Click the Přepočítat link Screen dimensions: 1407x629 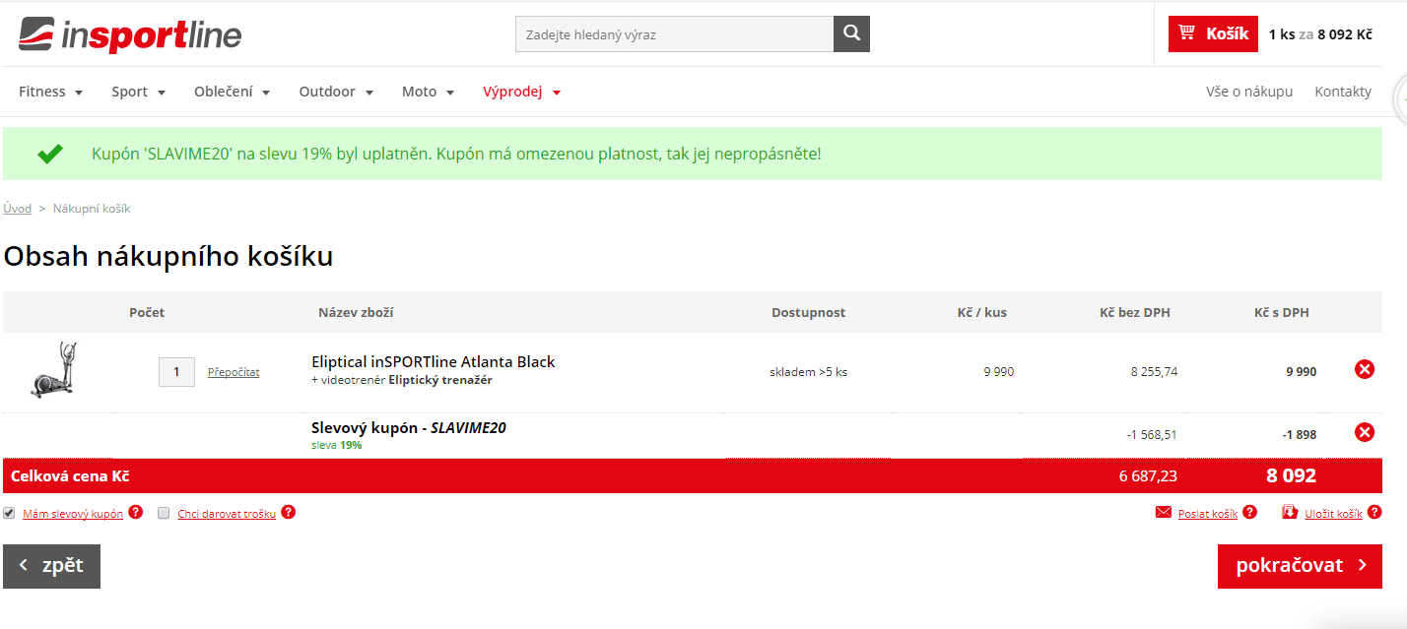tap(234, 372)
